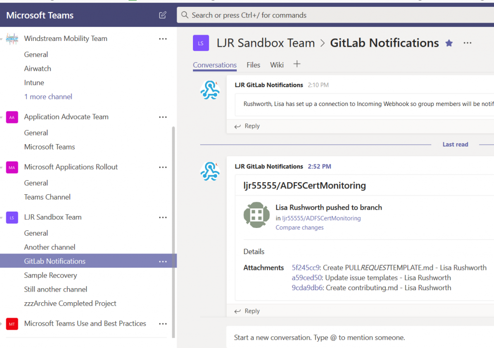Image resolution: width=494 pixels, height=348 pixels.
Task: Click the Microsoft Teams Use MT avatar
Action: [12, 323]
